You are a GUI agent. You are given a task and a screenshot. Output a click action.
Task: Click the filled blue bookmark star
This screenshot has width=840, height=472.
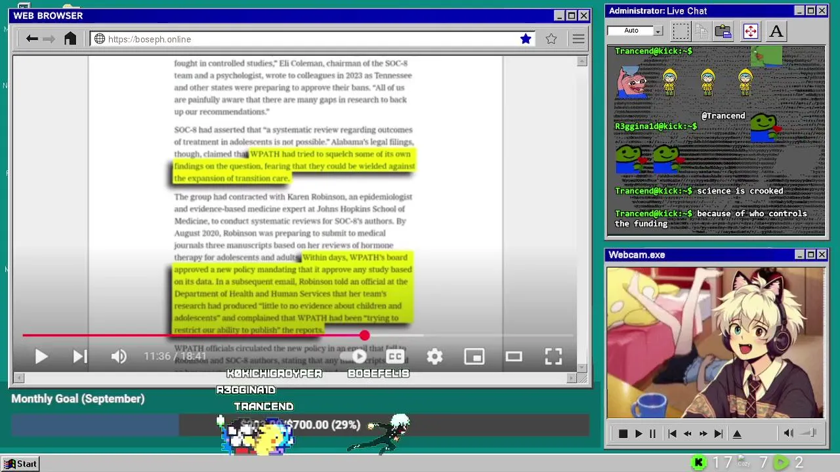[526, 39]
